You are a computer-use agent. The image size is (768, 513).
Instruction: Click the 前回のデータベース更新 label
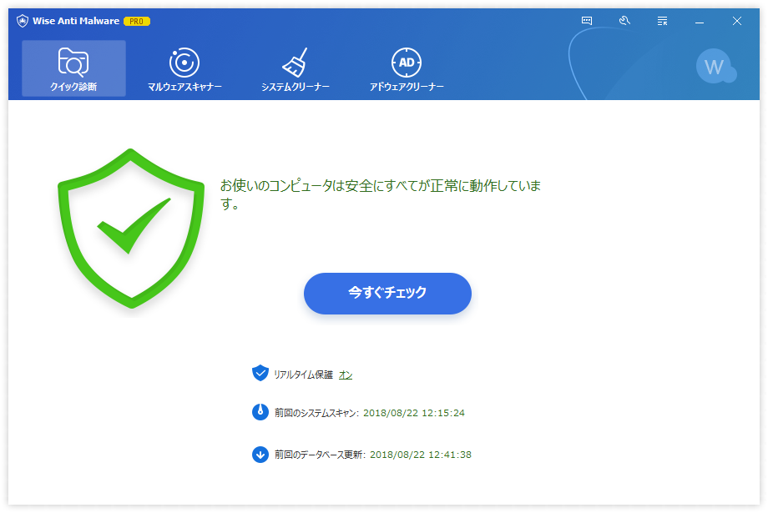(320, 455)
